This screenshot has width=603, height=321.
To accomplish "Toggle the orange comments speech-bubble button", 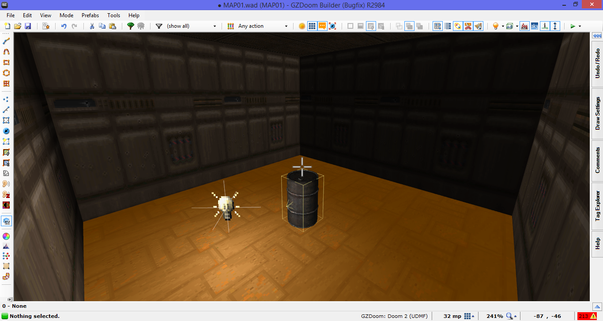I will click(322, 26).
